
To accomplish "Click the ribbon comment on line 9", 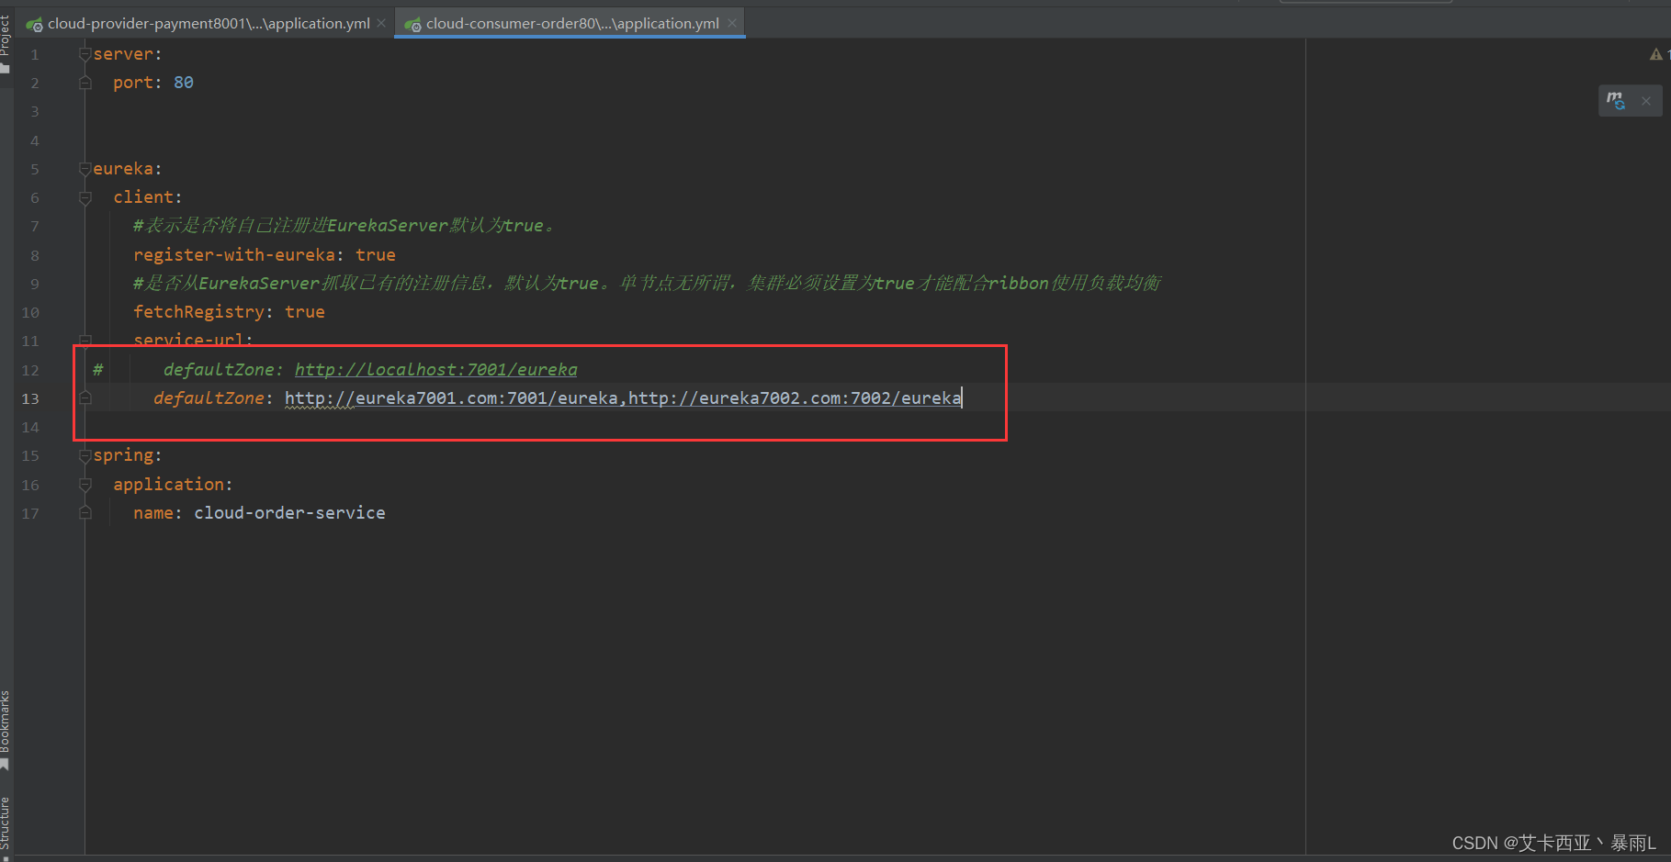I will tap(647, 283).
